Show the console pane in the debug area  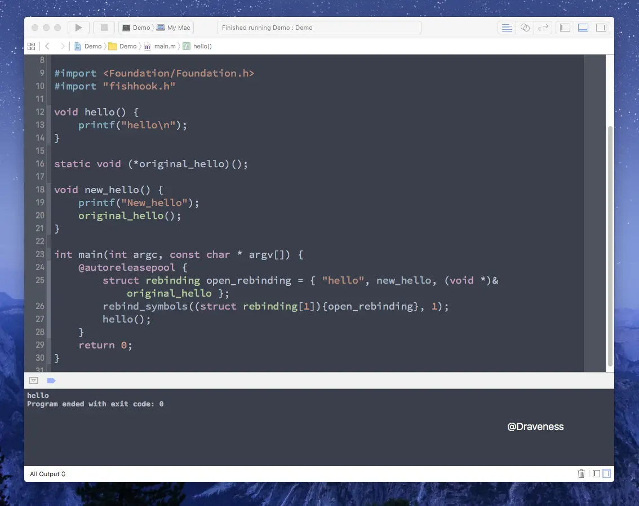pos(606,473)
